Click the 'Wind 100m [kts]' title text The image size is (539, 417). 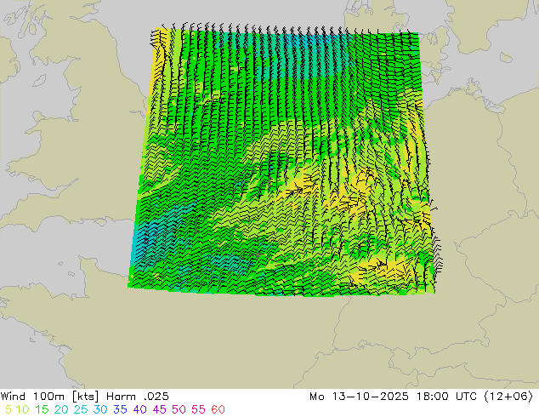click(x=50, y=397)
